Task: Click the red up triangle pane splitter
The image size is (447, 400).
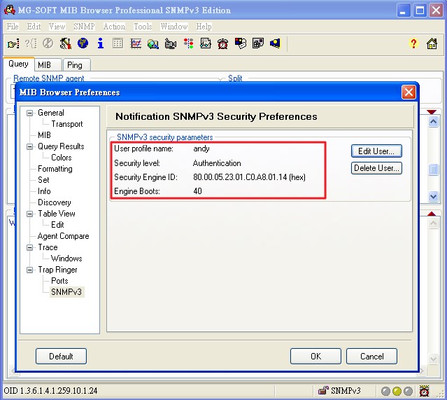Action: coord(432,214)
